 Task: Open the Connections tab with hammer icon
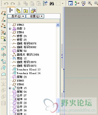(33, 11)
